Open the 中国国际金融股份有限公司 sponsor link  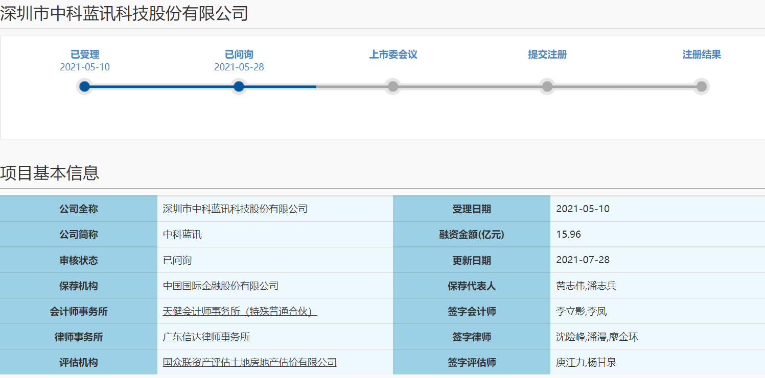pyautogui.click(x=221, y=286)
